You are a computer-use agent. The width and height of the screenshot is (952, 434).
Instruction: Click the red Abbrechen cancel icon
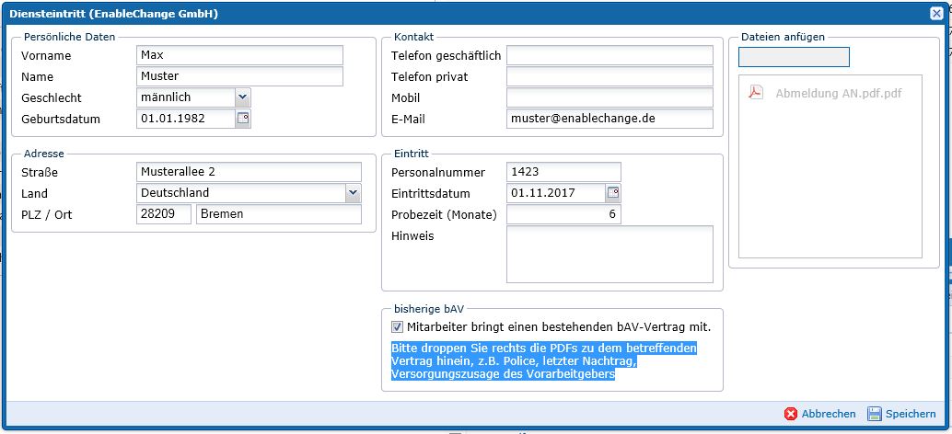(790, 414)
